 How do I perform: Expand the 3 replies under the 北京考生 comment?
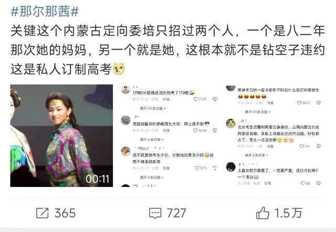coord(257,155)
